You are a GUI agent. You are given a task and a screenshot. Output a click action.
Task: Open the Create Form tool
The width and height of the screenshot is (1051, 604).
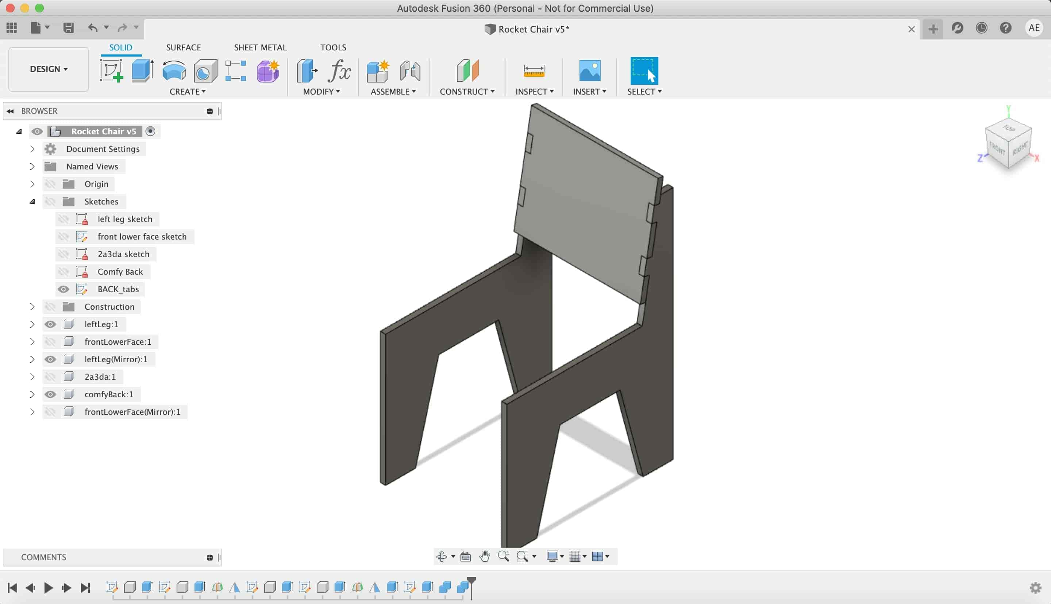268,70
